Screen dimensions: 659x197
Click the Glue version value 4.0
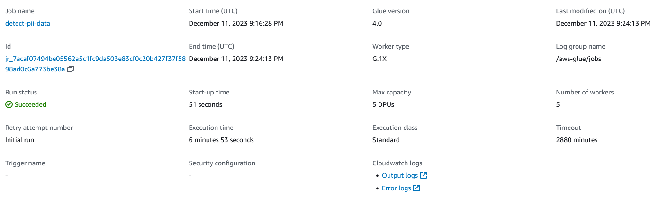pos(377,23)
